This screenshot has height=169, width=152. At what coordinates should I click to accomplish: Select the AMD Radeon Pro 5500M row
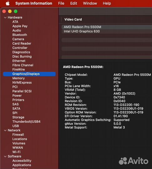pos(107,27)
